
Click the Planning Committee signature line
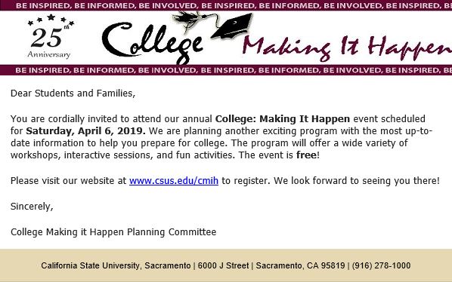(x=113, y=232)
